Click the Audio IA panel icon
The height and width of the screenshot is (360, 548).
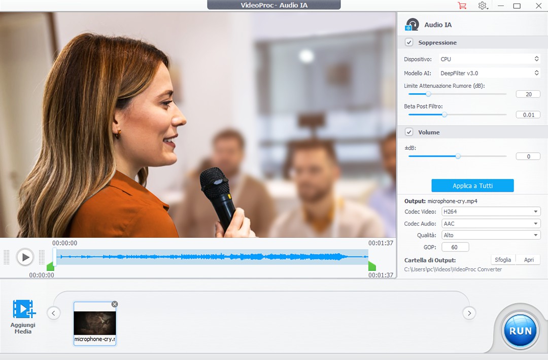tap(412, 25)
